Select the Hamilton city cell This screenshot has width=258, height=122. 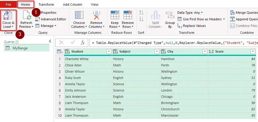point(184,59)
